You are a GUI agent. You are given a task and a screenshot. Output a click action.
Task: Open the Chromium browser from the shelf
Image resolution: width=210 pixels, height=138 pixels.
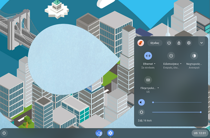[99, 133]
